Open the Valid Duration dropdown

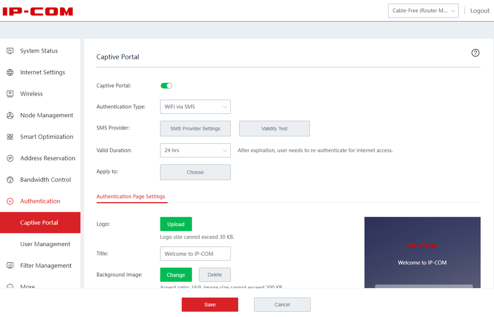[x=195, y=151]
